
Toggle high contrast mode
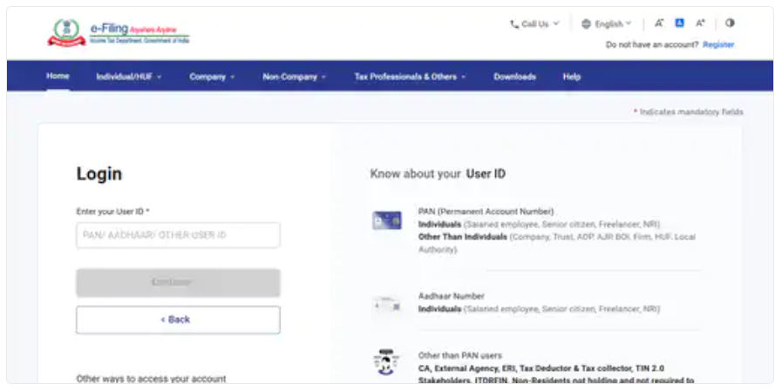point(730,24)
